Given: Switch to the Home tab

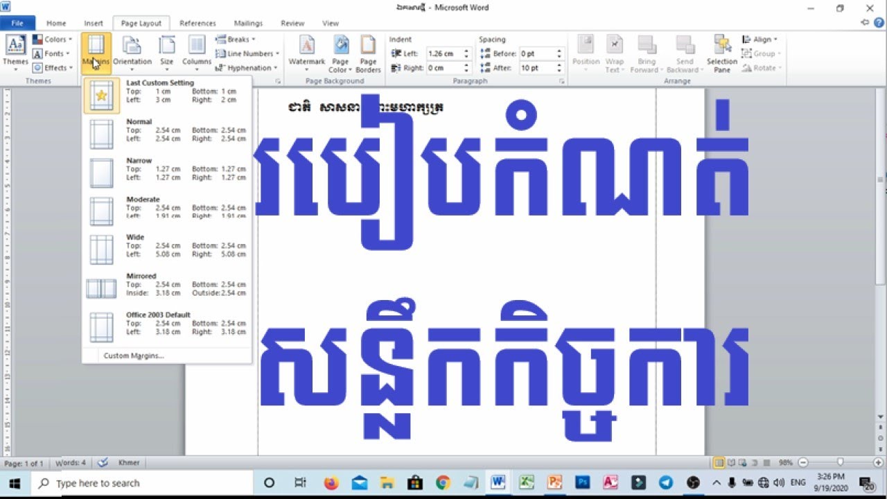Looking at the screenshot, I should pyautogui.click(x=56, y=23).
